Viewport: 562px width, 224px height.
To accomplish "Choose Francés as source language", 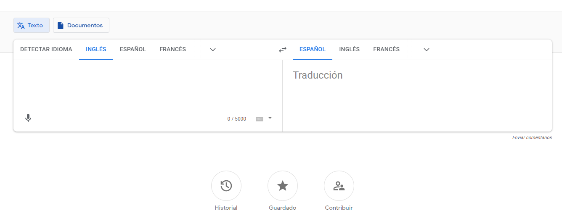I will tap(172, 49).
